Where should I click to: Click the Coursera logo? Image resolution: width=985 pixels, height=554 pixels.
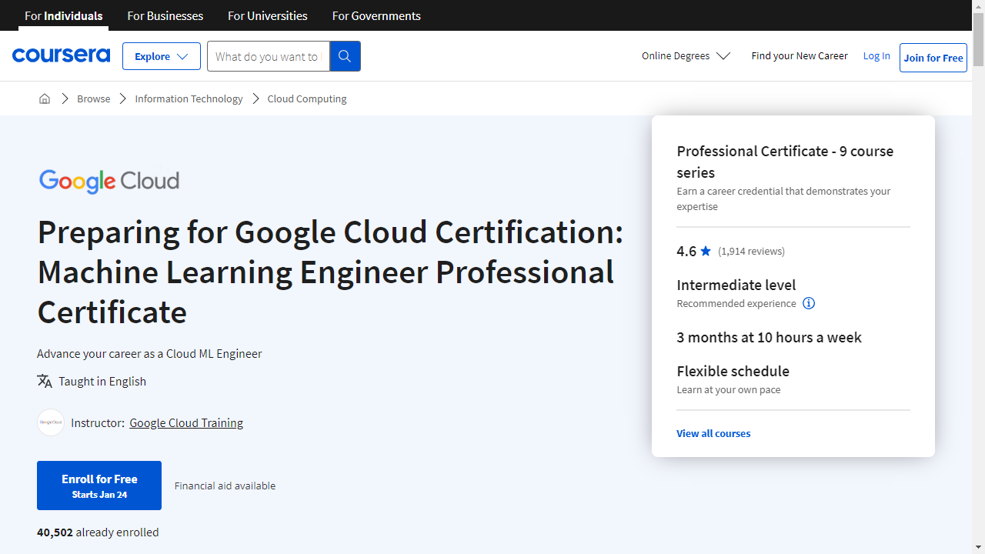tap(61, 55)
